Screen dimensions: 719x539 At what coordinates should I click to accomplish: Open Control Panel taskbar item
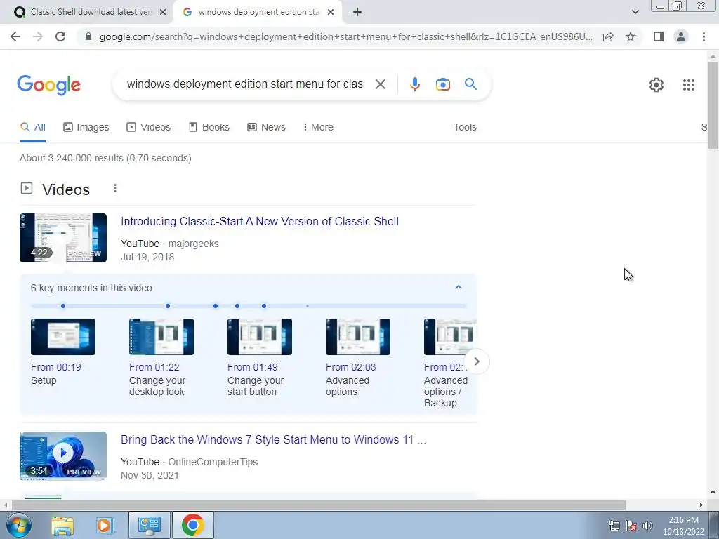(x=150, y=525)
